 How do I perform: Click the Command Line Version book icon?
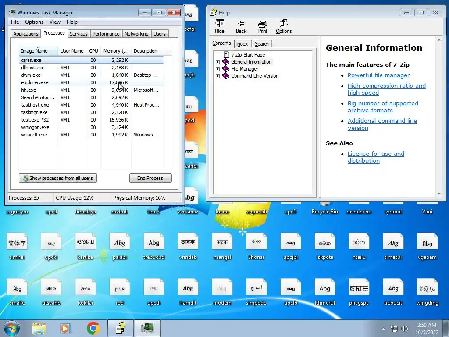(x=226, y=76)
